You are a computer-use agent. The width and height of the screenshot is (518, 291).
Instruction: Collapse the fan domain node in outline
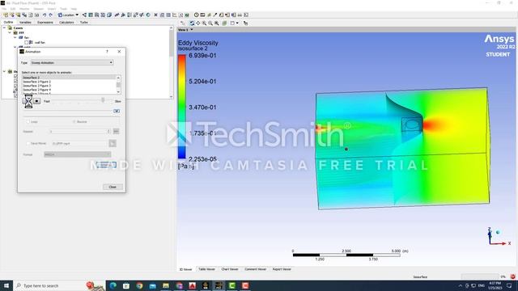(x=15, y=38)
